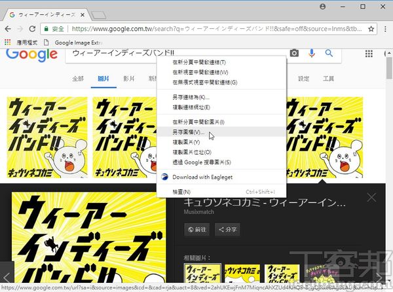Open the 設定 search settings
Viewport: 393px width, 292px height.
click(x=303, y=79)
